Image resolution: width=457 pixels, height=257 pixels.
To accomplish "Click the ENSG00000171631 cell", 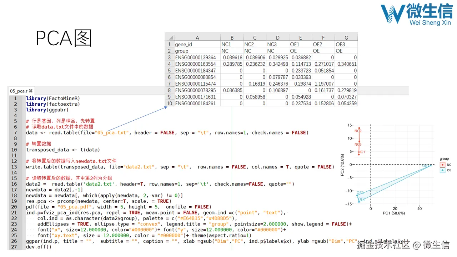I will [197, 97].
